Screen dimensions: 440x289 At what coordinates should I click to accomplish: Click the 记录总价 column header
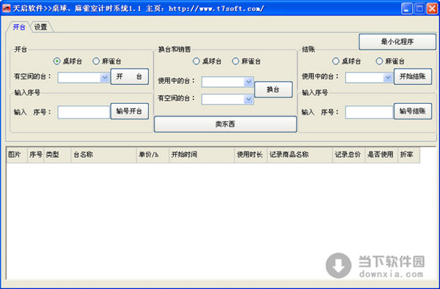pos(348,154)
